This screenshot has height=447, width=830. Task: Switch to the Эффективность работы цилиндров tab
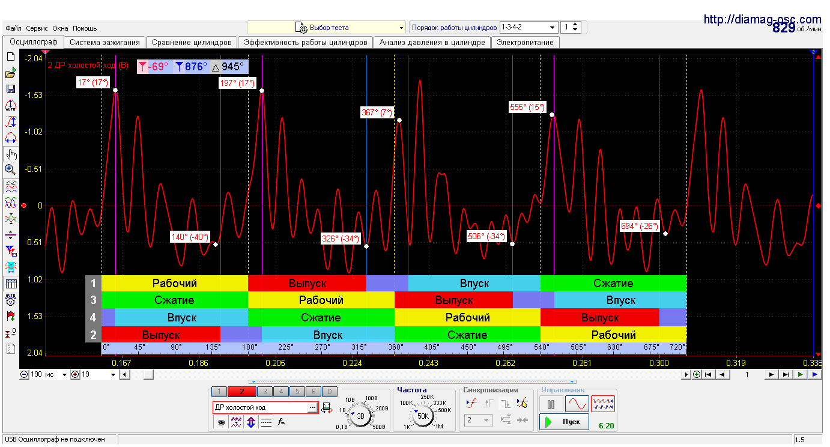[x=305, y=43]
